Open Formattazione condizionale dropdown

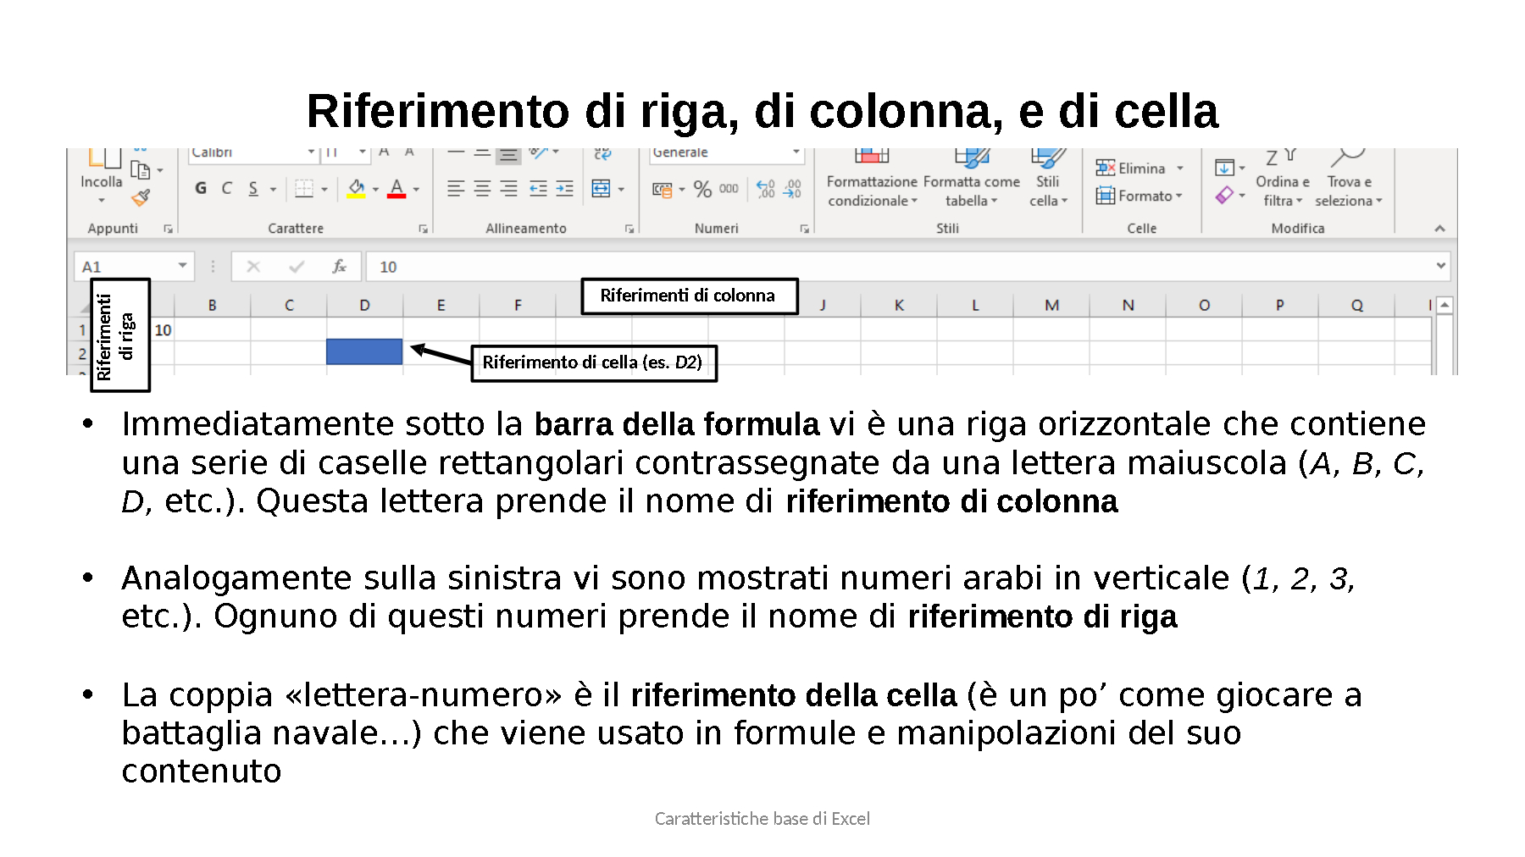pos(872,191)
